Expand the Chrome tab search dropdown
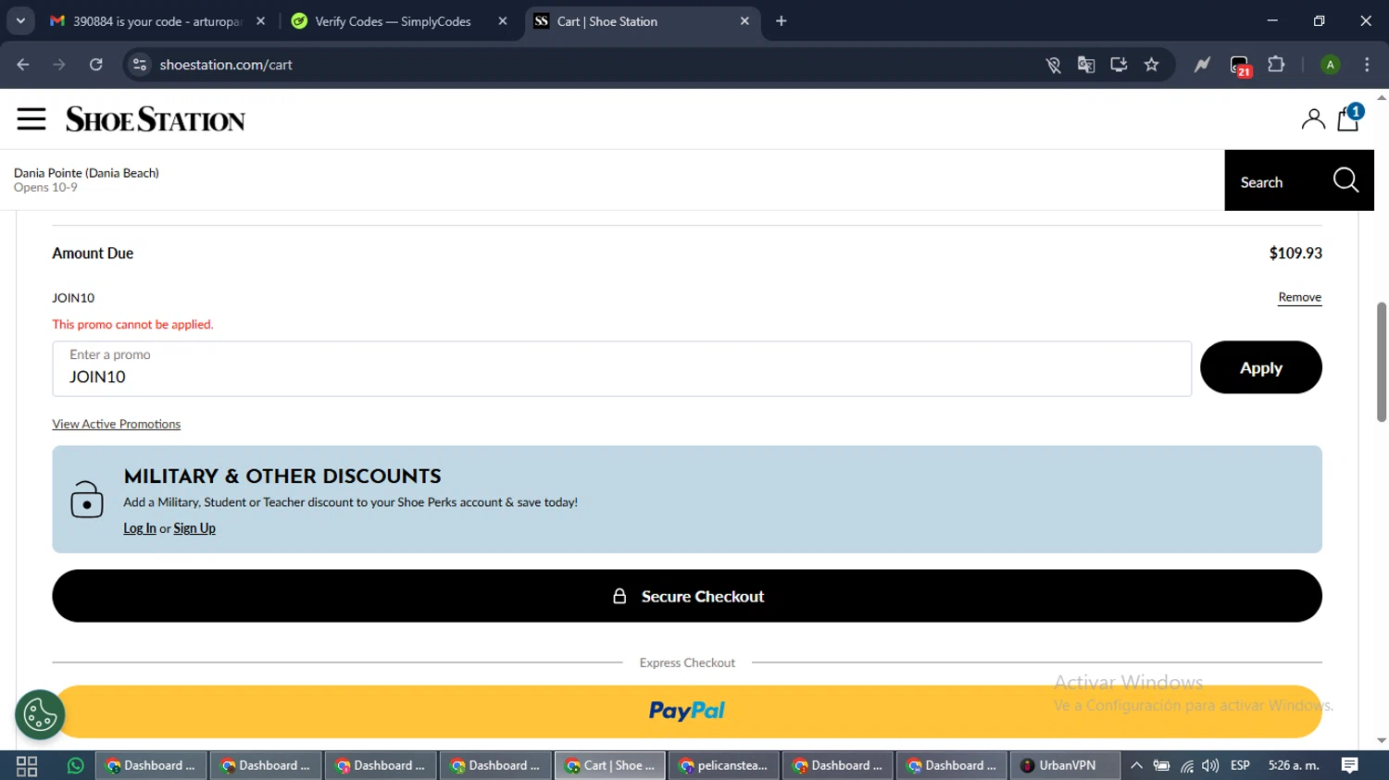The width and height of the screenshot is (1389, 780). pos(20,21)
